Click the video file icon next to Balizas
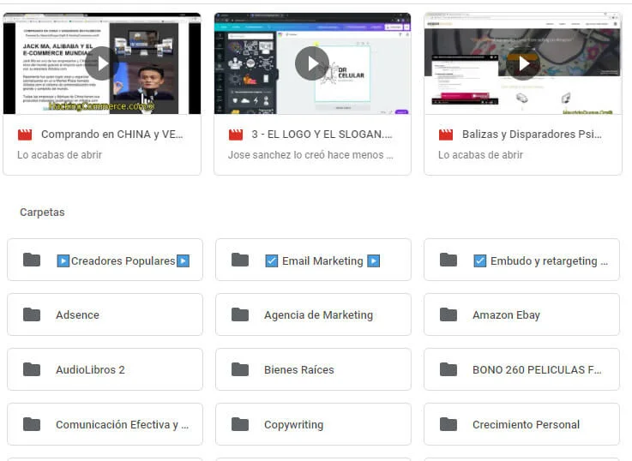Screen dimensions: 632x461 [446, 135]
